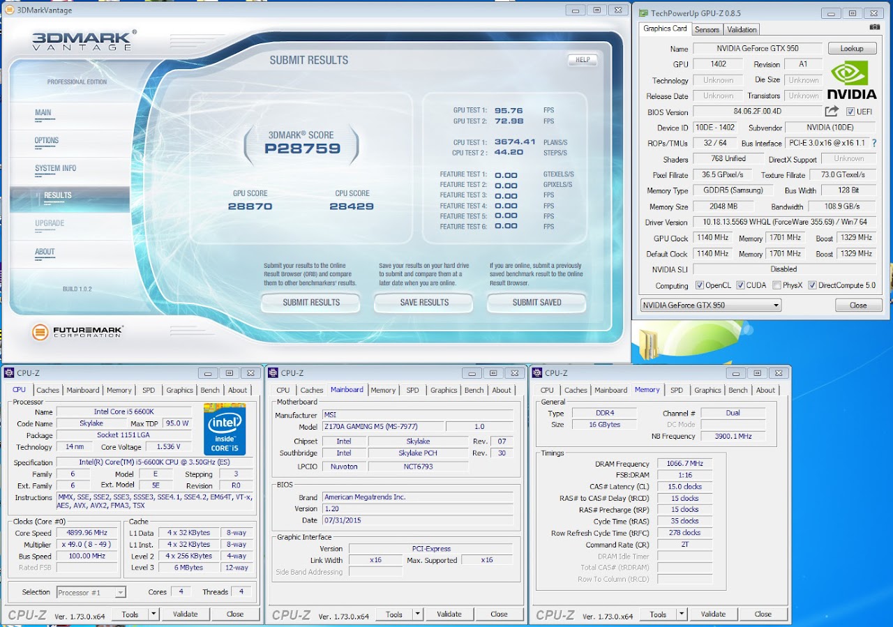Click the Close button in GPU-Z
Screen dimensions: 893x627
pyautogui.click(x=858, y=305)
